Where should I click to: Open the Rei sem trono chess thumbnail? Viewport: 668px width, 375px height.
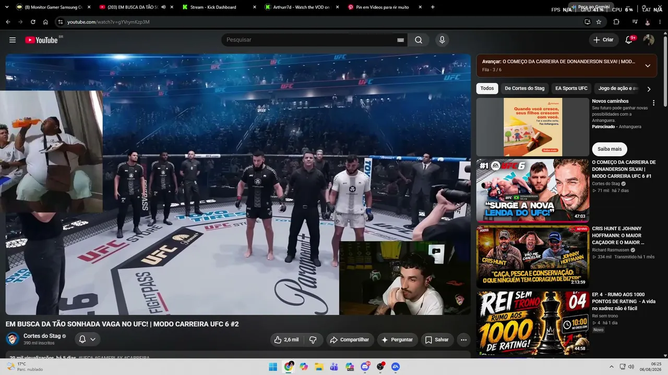coord(532,322)
